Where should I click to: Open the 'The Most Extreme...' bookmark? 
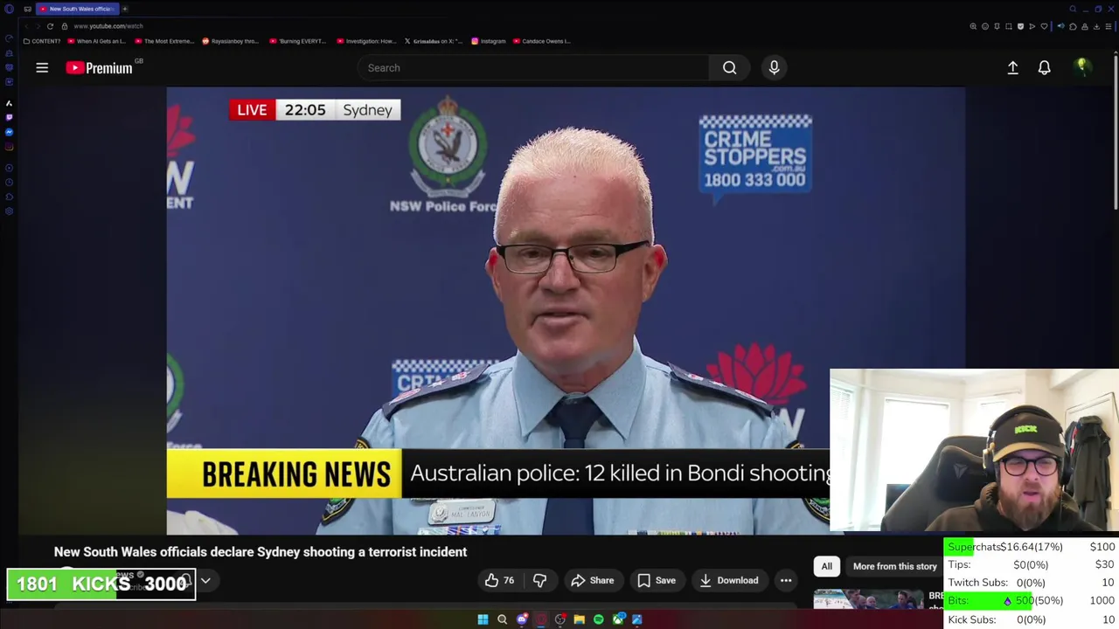(165, 41)
